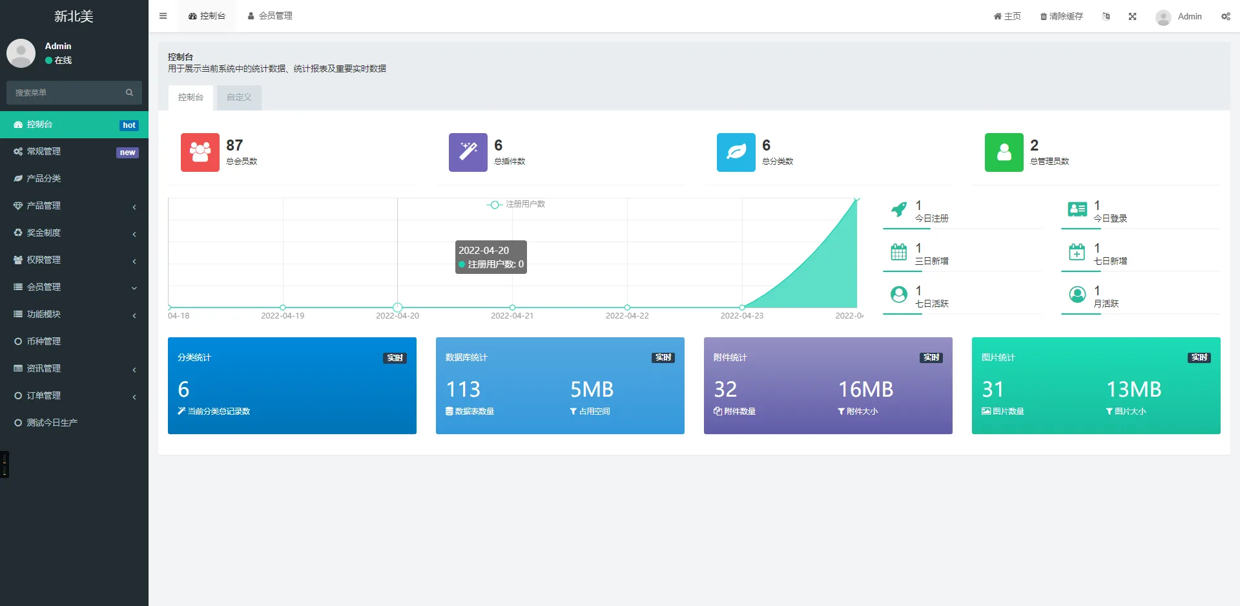Open 币种管理 in the sidebar
This screenshot has width=1240, height=606.
coord(44,342)
